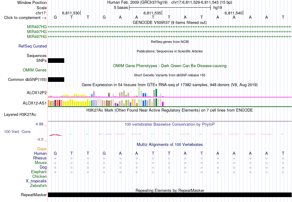Viewport: 292px width, 202px height.
Task: Open the GENCODE V50lift37 track title
Action: (169, 22)
